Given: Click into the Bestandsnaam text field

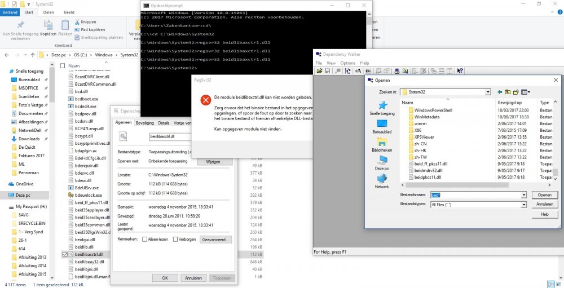Looking at the screenshot, I should pos(475,195).
